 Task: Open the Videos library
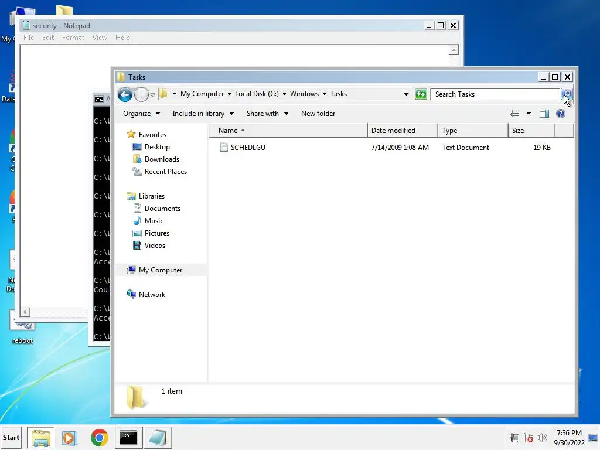(155, 246)
